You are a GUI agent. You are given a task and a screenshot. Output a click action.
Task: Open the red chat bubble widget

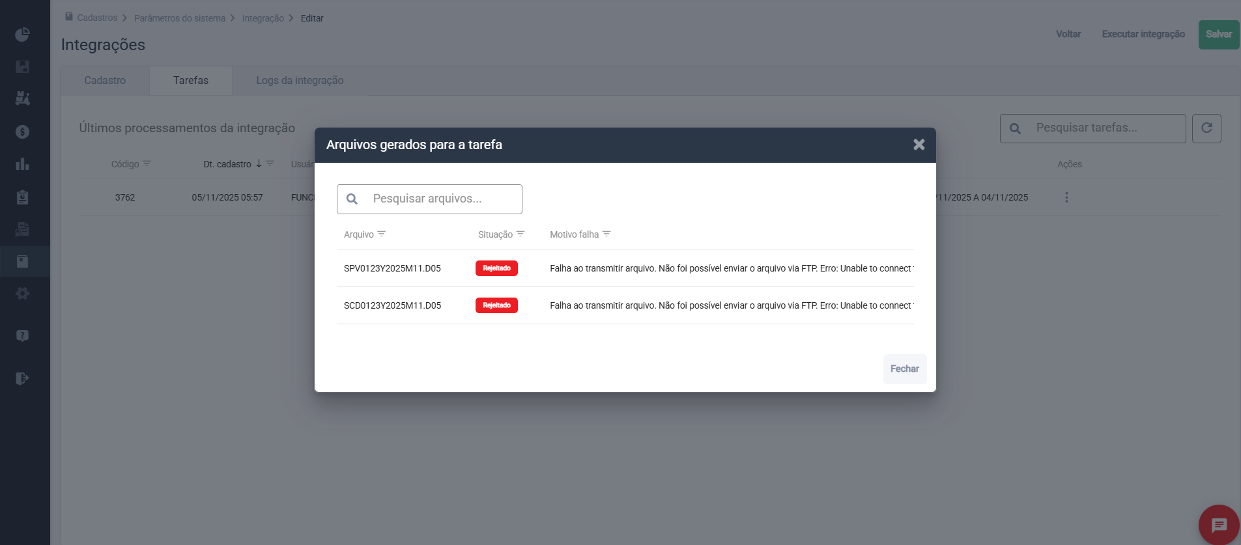[1219, 525]
